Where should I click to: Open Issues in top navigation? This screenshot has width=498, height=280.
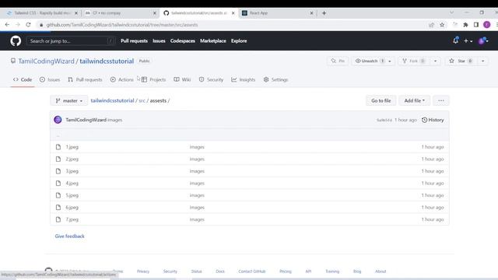(159, 41)
